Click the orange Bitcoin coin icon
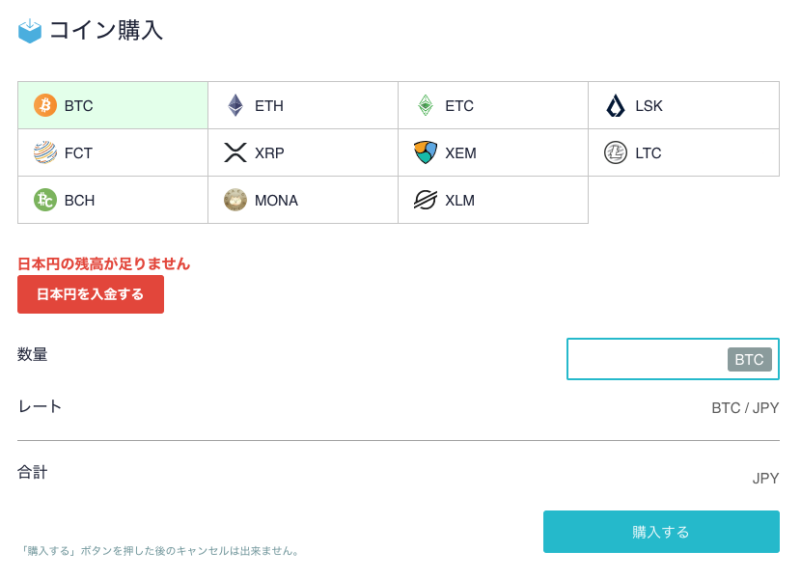The height and width of the screenshot is (579, 801). click(45, 105)
